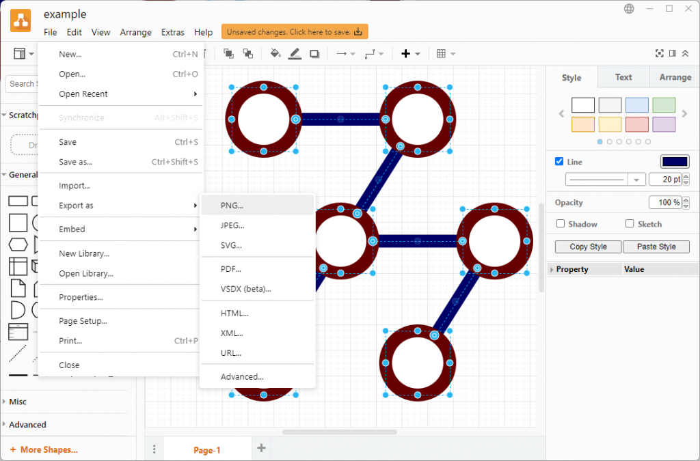Viewport: 700px width, 461px height.
Task: Click the horizontal canvas scrollbar
Action: [x=340, y=432]
